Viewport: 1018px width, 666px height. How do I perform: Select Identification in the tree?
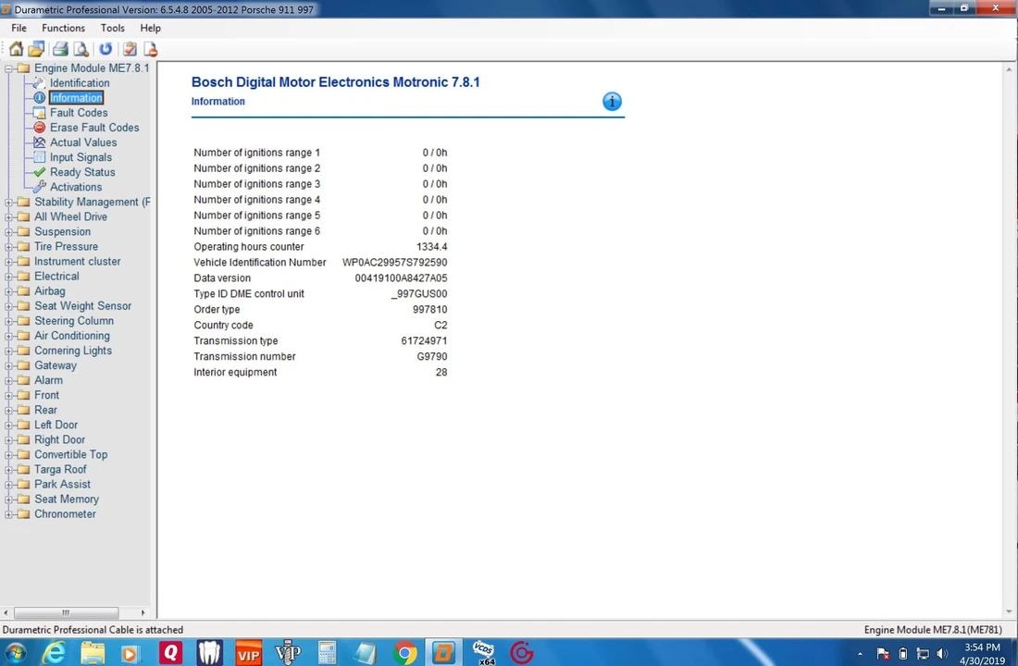coord(80,82)
